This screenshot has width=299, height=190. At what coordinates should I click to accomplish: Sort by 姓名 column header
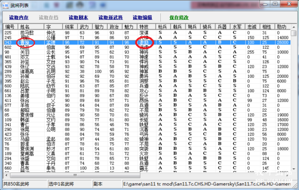tap(31, 27)
